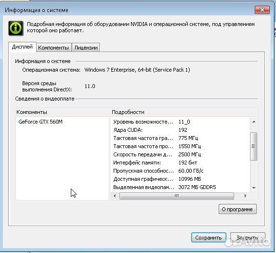Click the horizontal scrollbar thumb in details

point(177,196)
